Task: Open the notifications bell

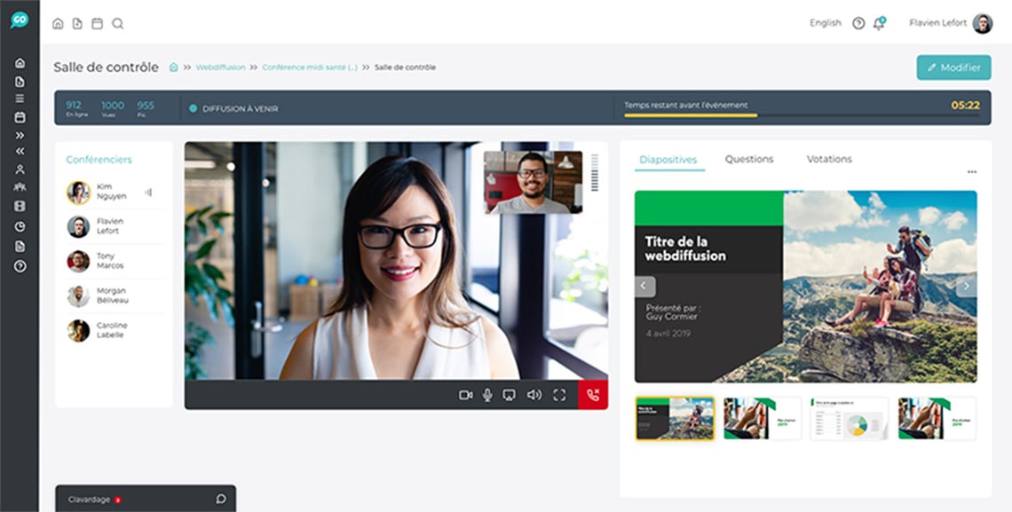Action: click(879, 23)
